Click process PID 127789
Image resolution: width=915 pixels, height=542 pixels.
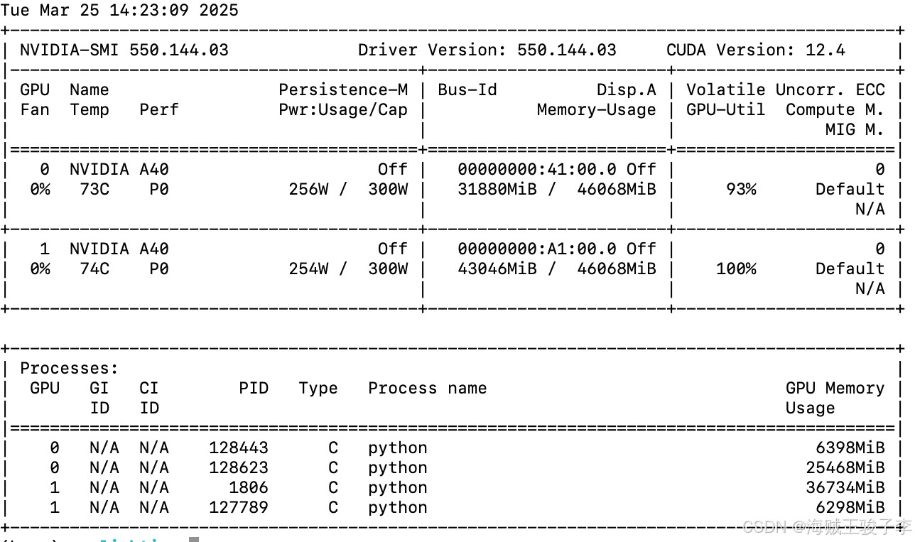tap(239, 508)
